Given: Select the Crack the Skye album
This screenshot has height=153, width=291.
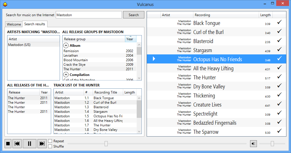Looking at the screenshot, I should 100,65.
